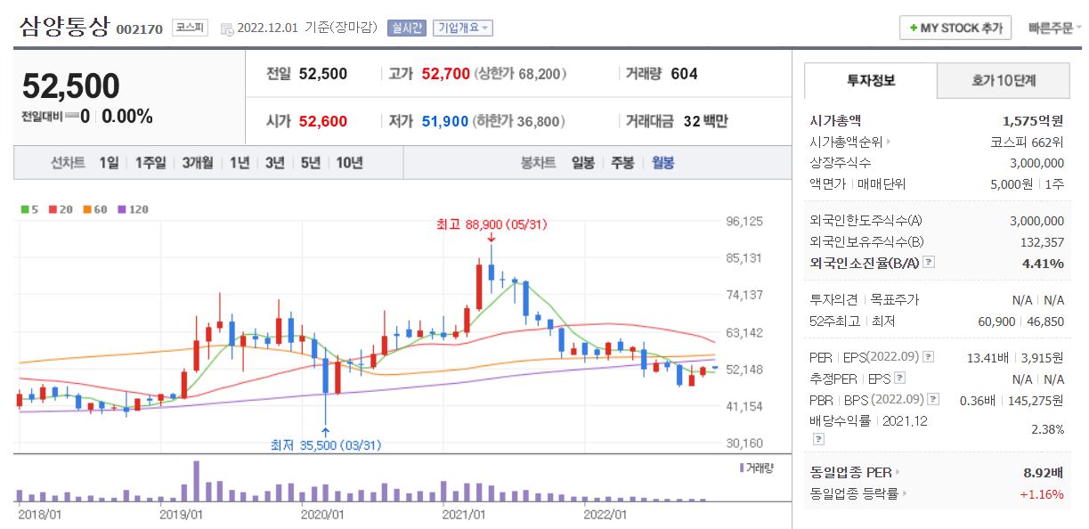Click the 최저 35,500 (03/31) chart marker
Image resolution: width=1089 pixels, height=529 pixels.
click(x=325, y=444)
